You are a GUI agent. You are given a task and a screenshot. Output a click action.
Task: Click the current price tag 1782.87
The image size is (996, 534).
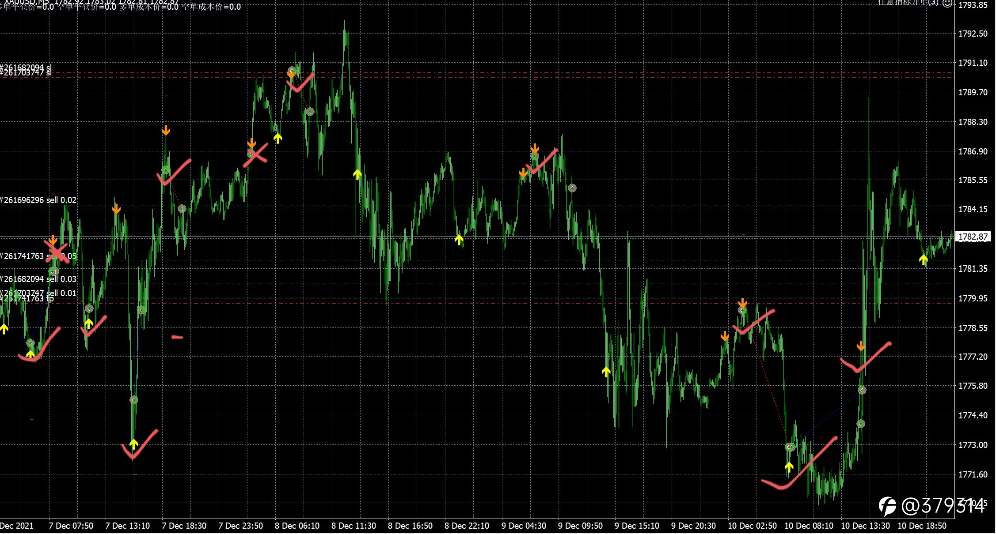click(973, 237)
